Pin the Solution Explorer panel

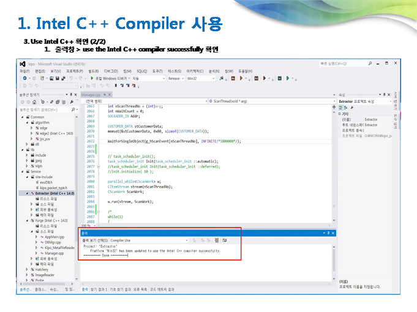(71, 95)
